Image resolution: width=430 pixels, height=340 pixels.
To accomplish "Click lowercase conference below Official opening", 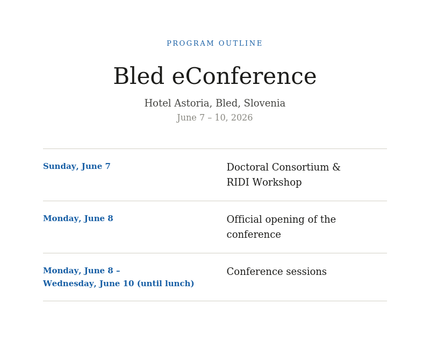I will tap(254, 235).
